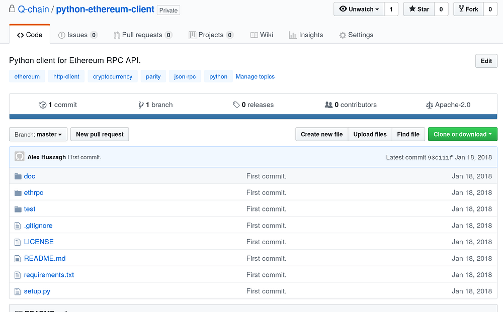Expand the Clone or download menu
503x312 pixels.
tap(463, 134)
